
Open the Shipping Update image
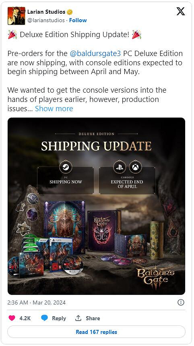point(96,206)
